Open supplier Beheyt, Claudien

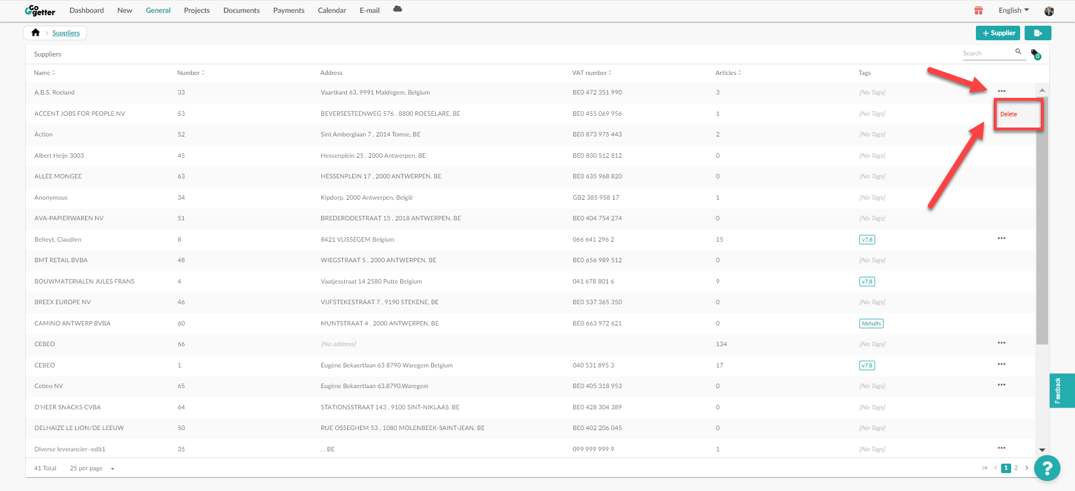pos(58,239)
